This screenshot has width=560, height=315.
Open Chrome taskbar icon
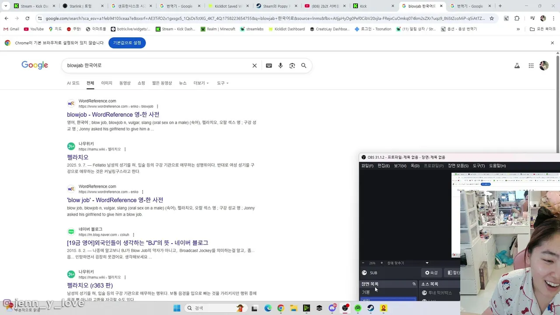click(280, 308)
